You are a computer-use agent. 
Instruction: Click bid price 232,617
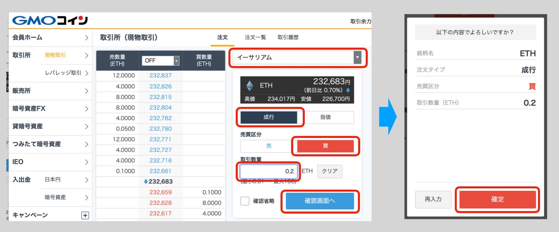point(160,213)
